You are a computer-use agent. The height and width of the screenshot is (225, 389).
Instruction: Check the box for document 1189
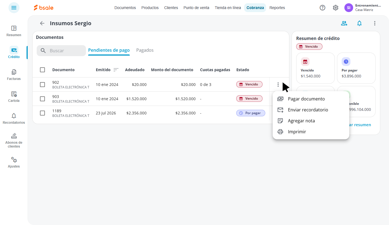[42, 113]
